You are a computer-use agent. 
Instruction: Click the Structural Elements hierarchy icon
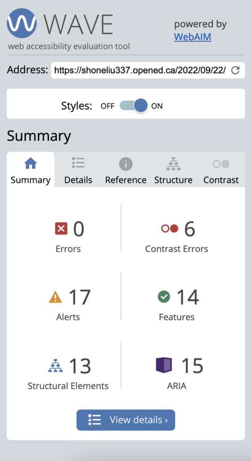click(x=55, y=366)
